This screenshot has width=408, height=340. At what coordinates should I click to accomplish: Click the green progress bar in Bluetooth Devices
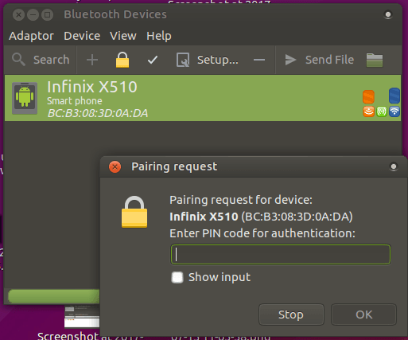coord(54,296)
